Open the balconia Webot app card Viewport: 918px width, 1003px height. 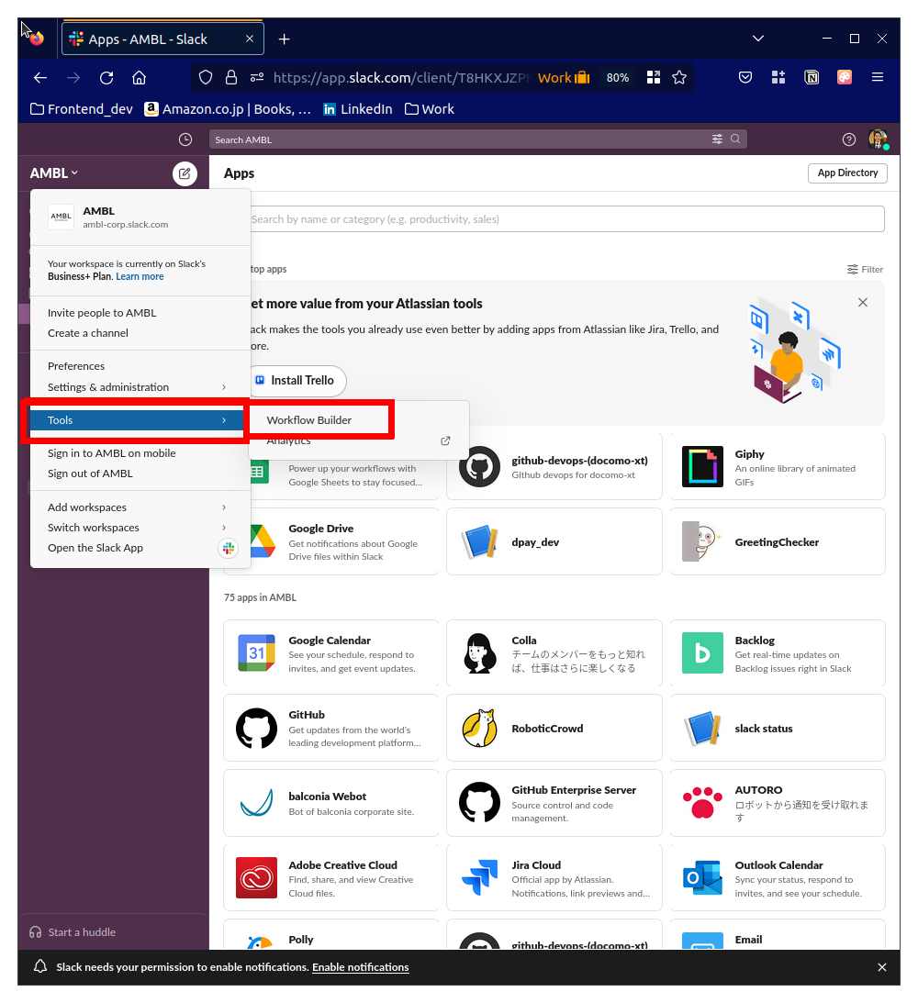coord(330,803)
